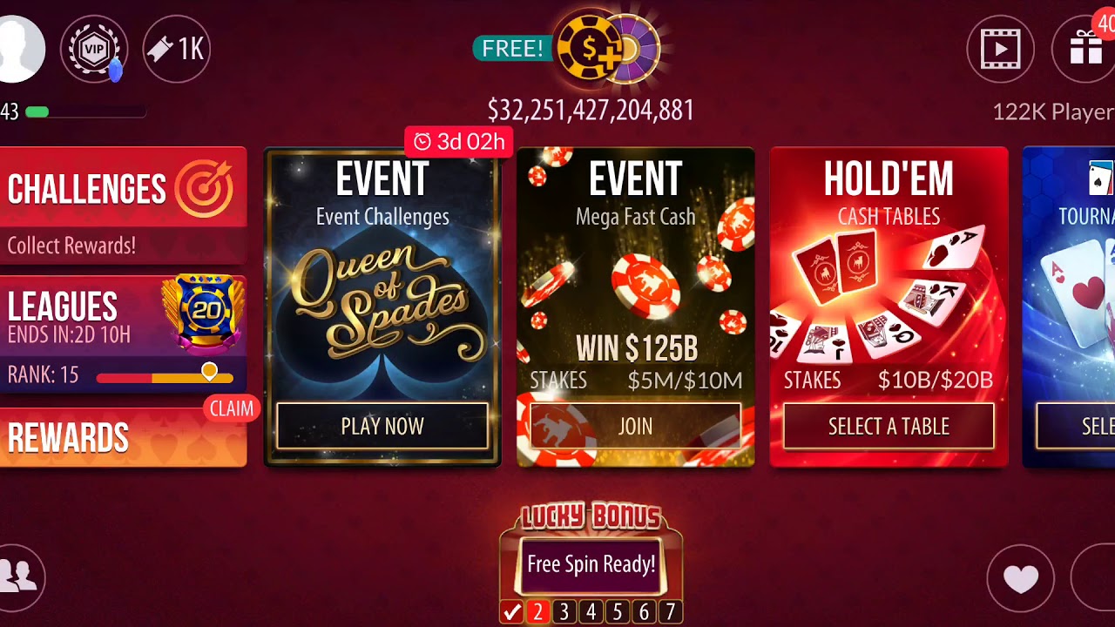
Task: Open the gift box icon
Action: [1085, 49]
